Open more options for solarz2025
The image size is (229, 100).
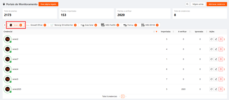(x=224, y=89)
